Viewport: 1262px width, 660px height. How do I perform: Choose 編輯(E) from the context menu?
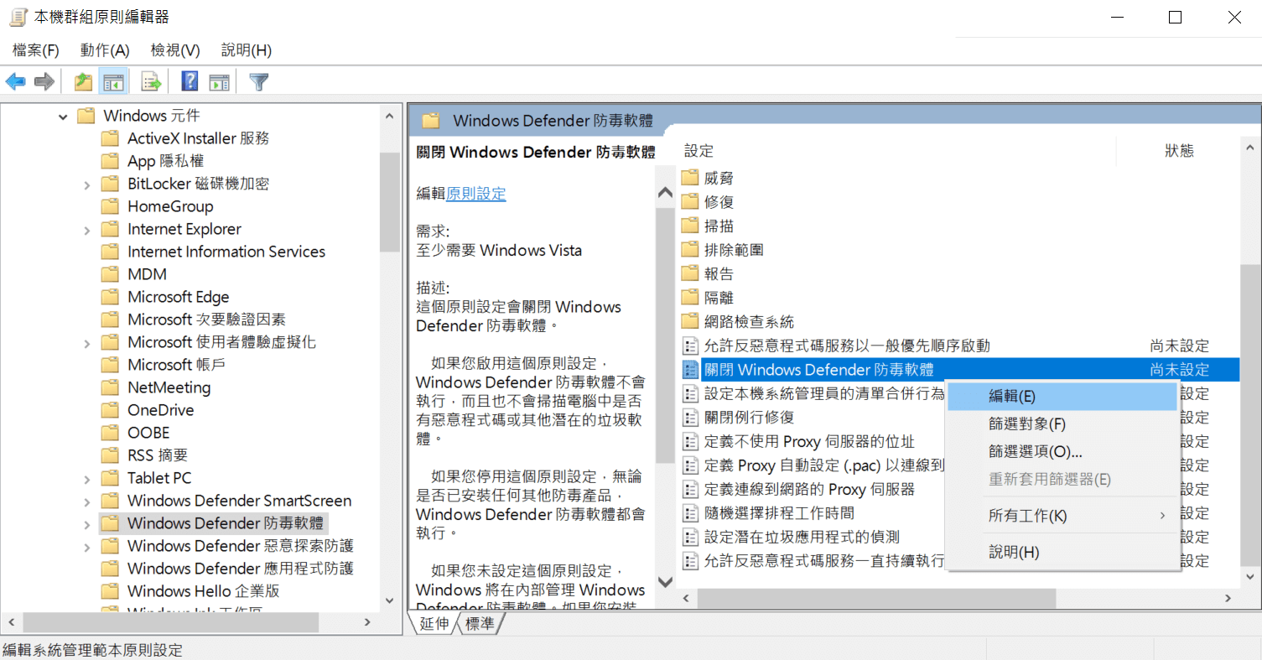pyautogui.click(x=1063, y=397)
